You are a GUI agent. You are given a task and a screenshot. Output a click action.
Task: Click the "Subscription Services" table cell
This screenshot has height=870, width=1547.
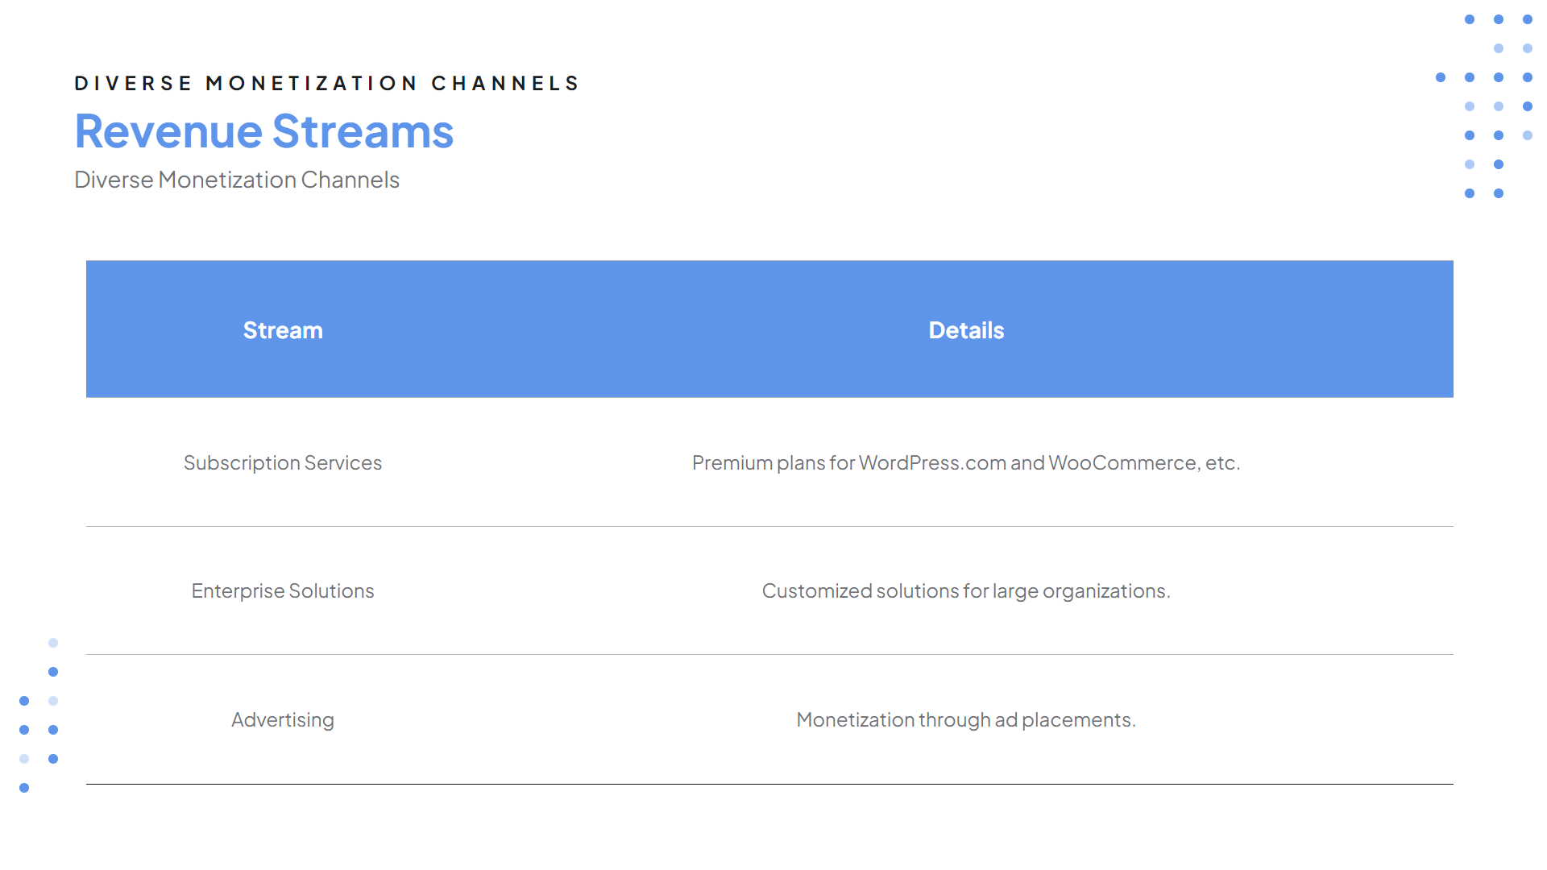[x=282, y=462]
